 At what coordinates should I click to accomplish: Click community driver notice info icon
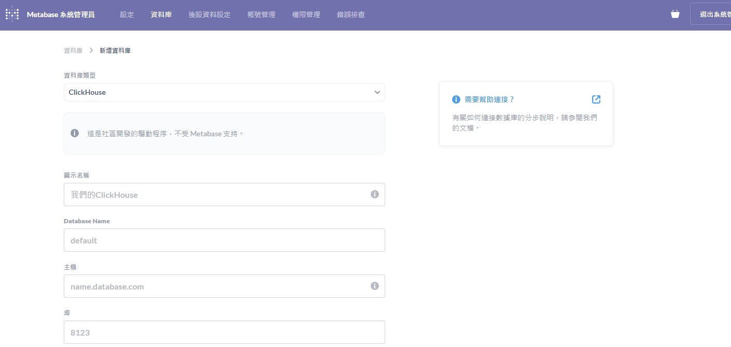(75, 133)
